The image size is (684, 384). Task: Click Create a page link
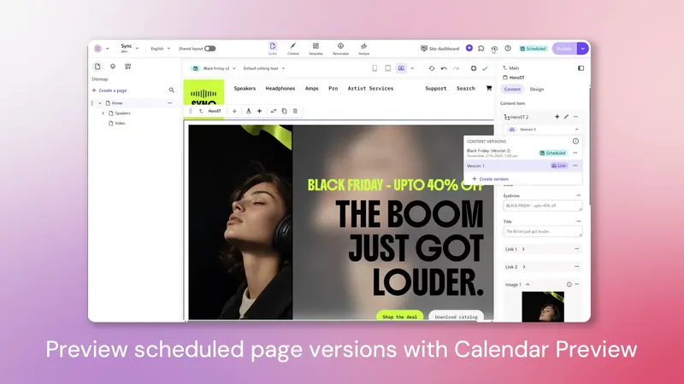coord(109,90)
